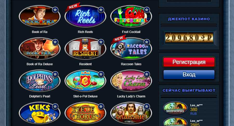Add Slot-o-Pol Deluxe to favorites star

pyautogui.click(x=101, y=74)
